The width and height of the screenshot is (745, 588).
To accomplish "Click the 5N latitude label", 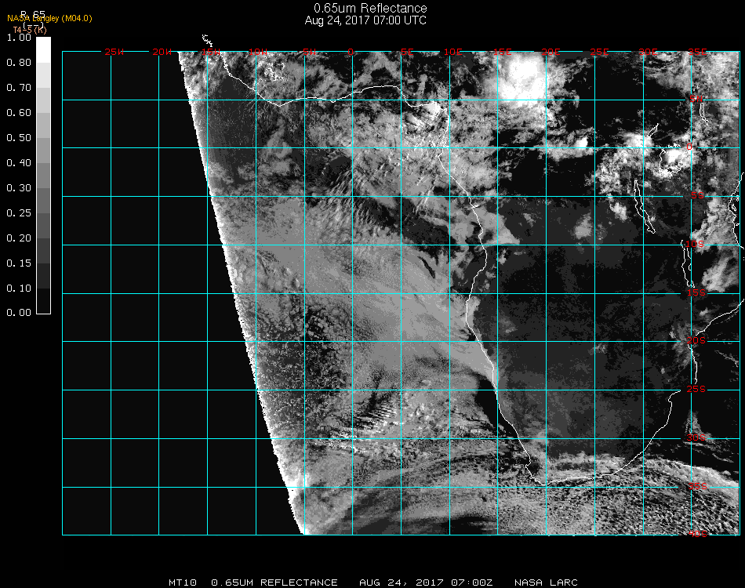I will [696, 99].
